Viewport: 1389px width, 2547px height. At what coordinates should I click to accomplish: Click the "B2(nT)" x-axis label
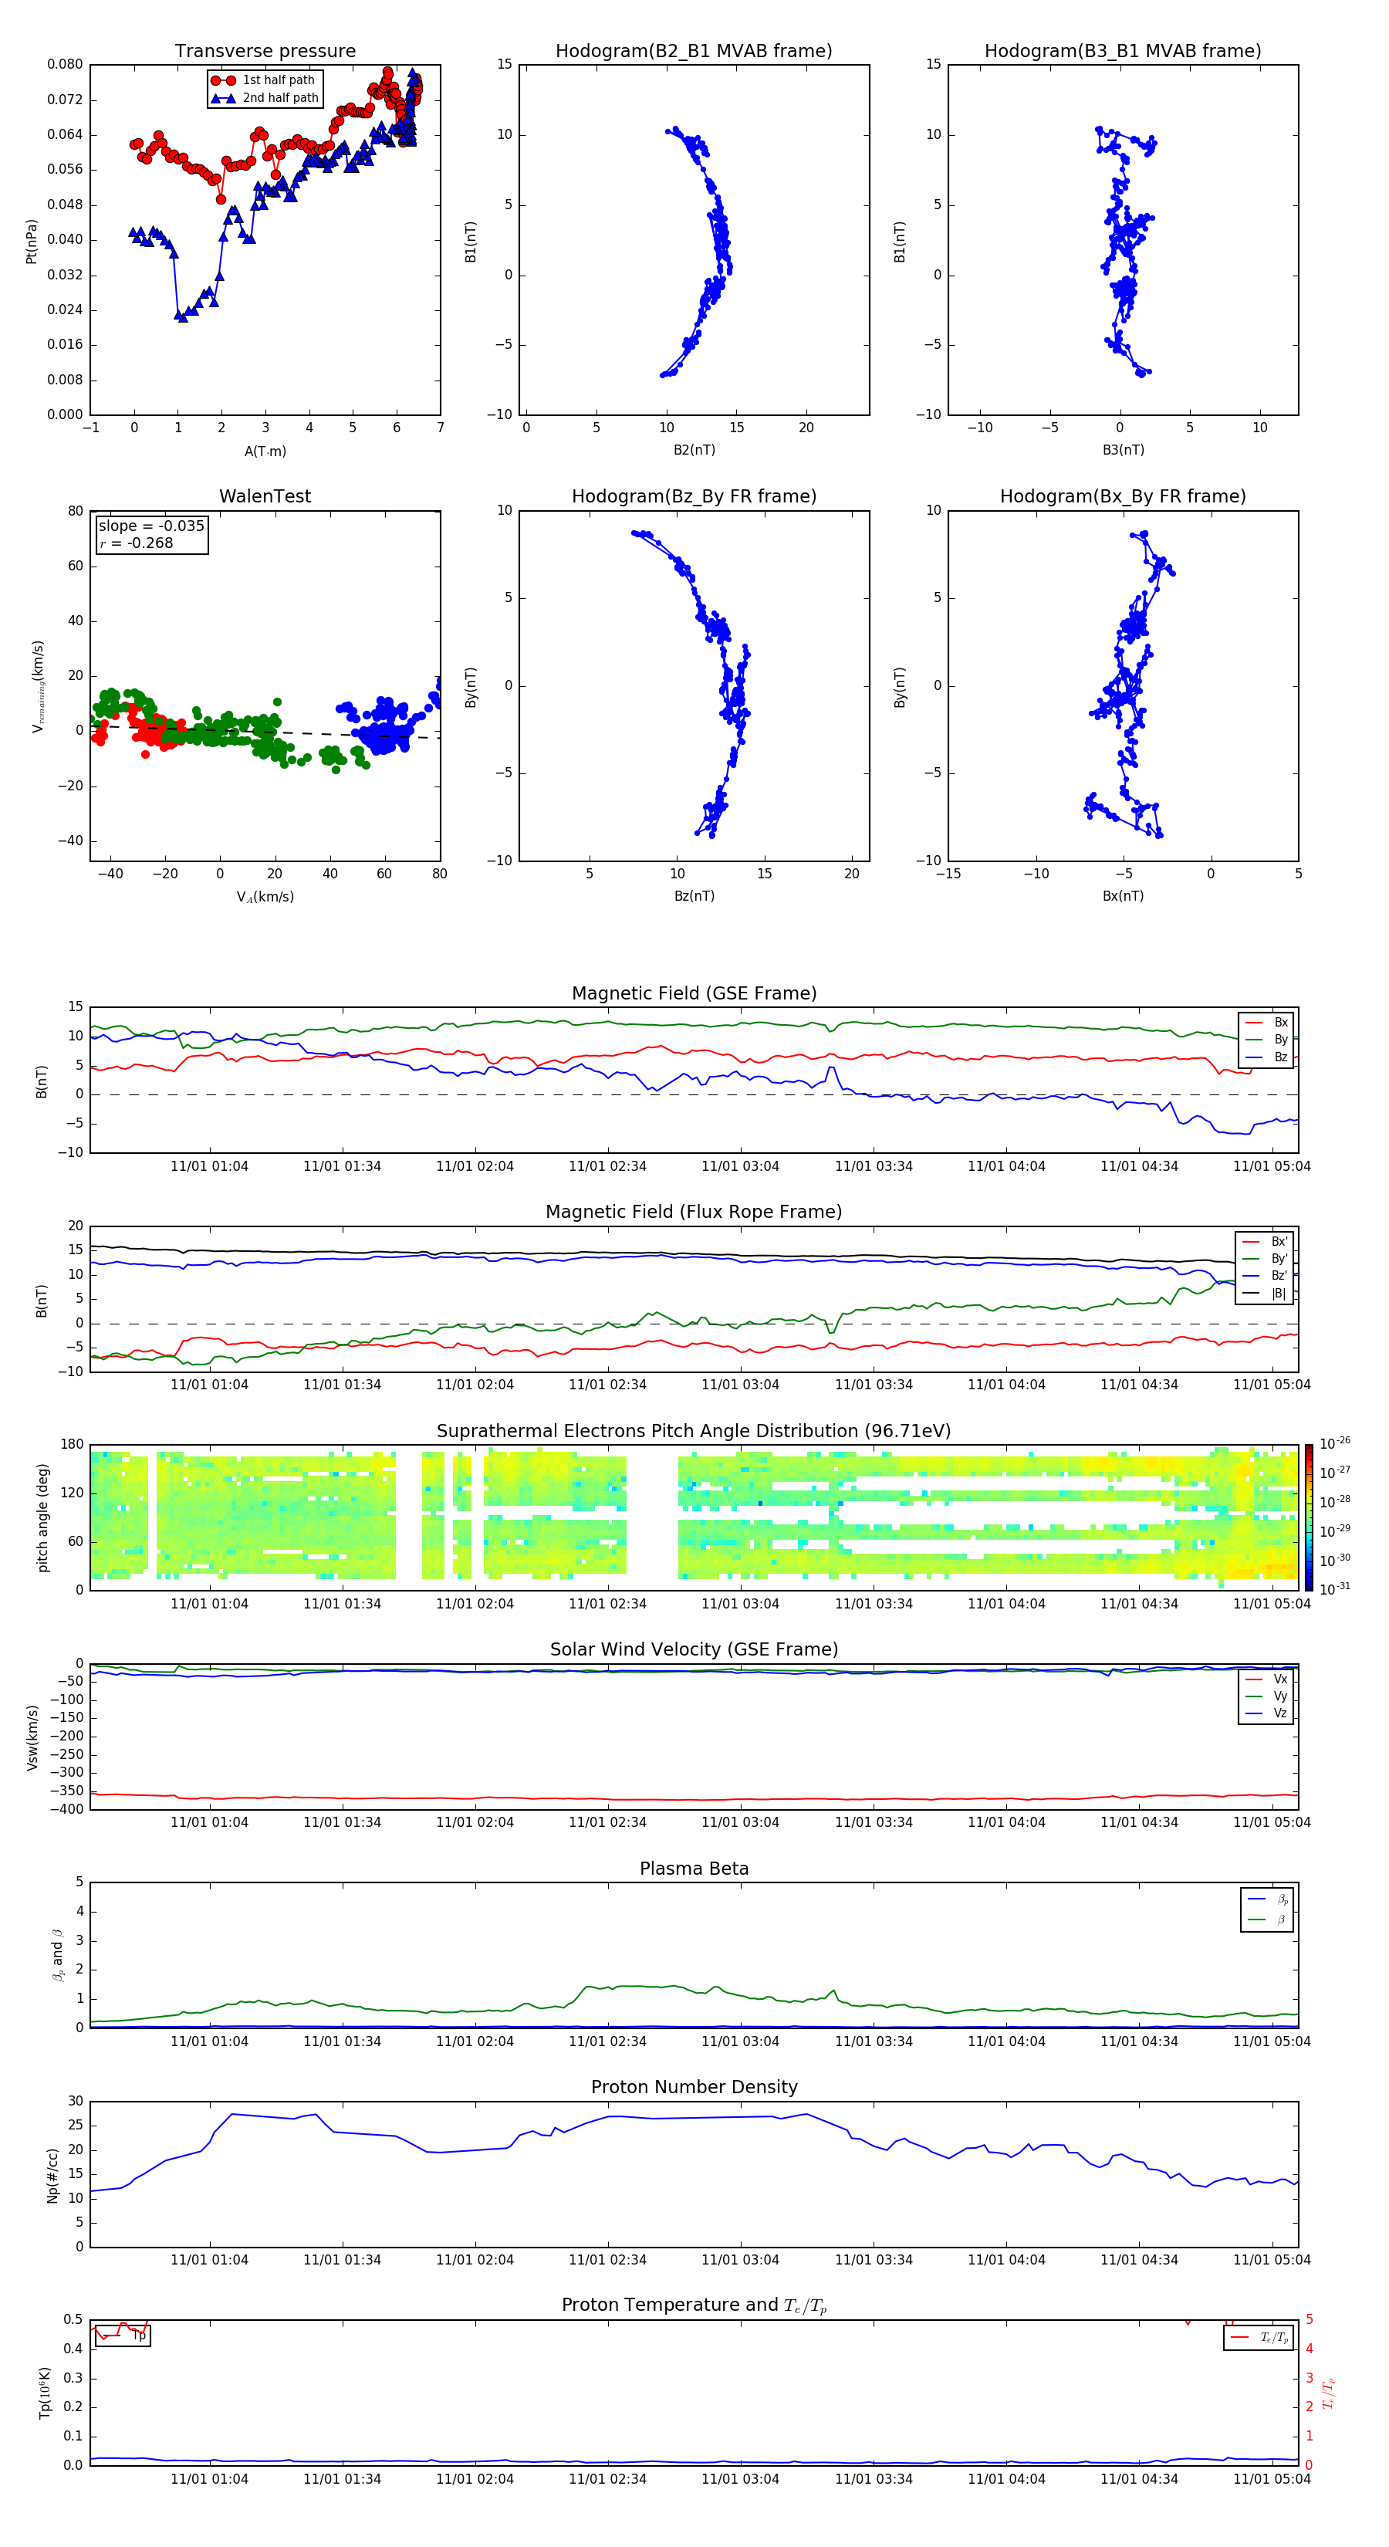coord(694,450)
